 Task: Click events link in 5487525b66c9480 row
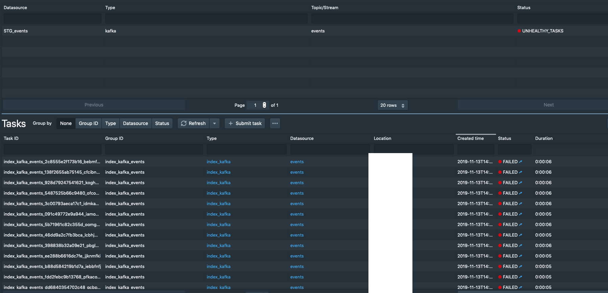tap(297, 193)
